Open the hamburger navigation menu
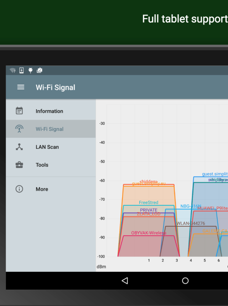Viewport: 228px width, 306px height. 21,87
